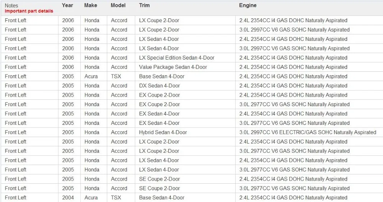This screenshot has height=202, width=383.
Task: Click 'Front Left' note in the Value Package Sedan row
Action: (15, 67)
